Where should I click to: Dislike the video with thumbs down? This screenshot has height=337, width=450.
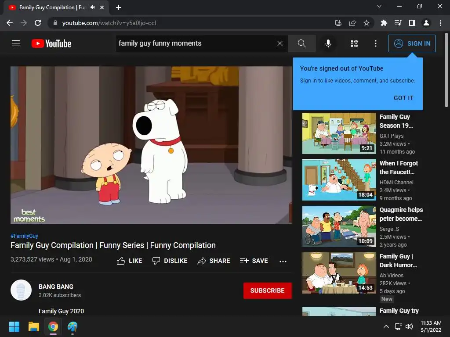coord(170,261)
